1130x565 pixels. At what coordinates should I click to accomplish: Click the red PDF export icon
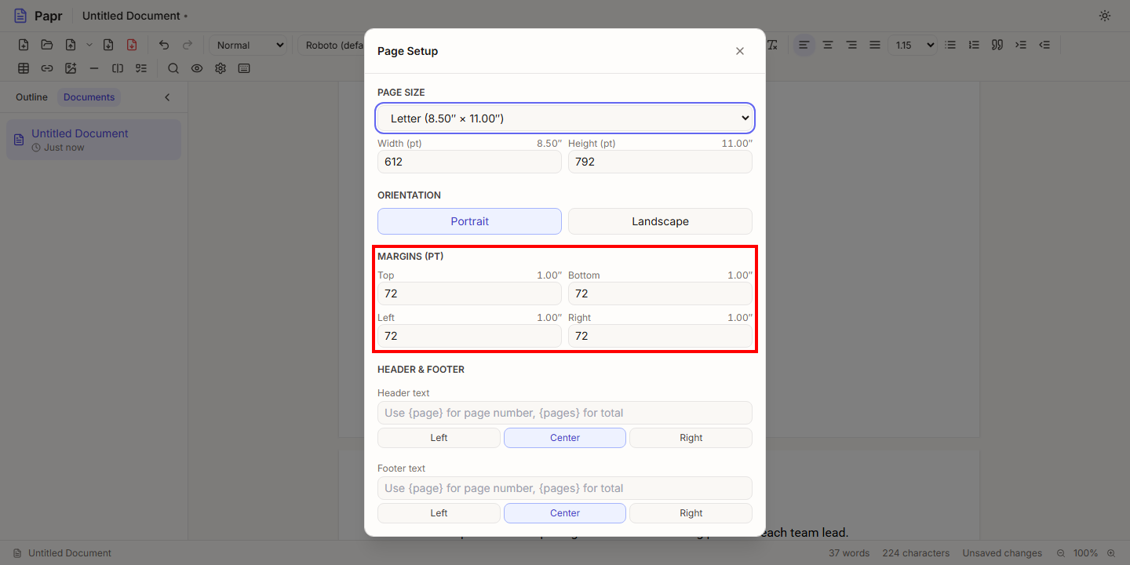point(132,45)
